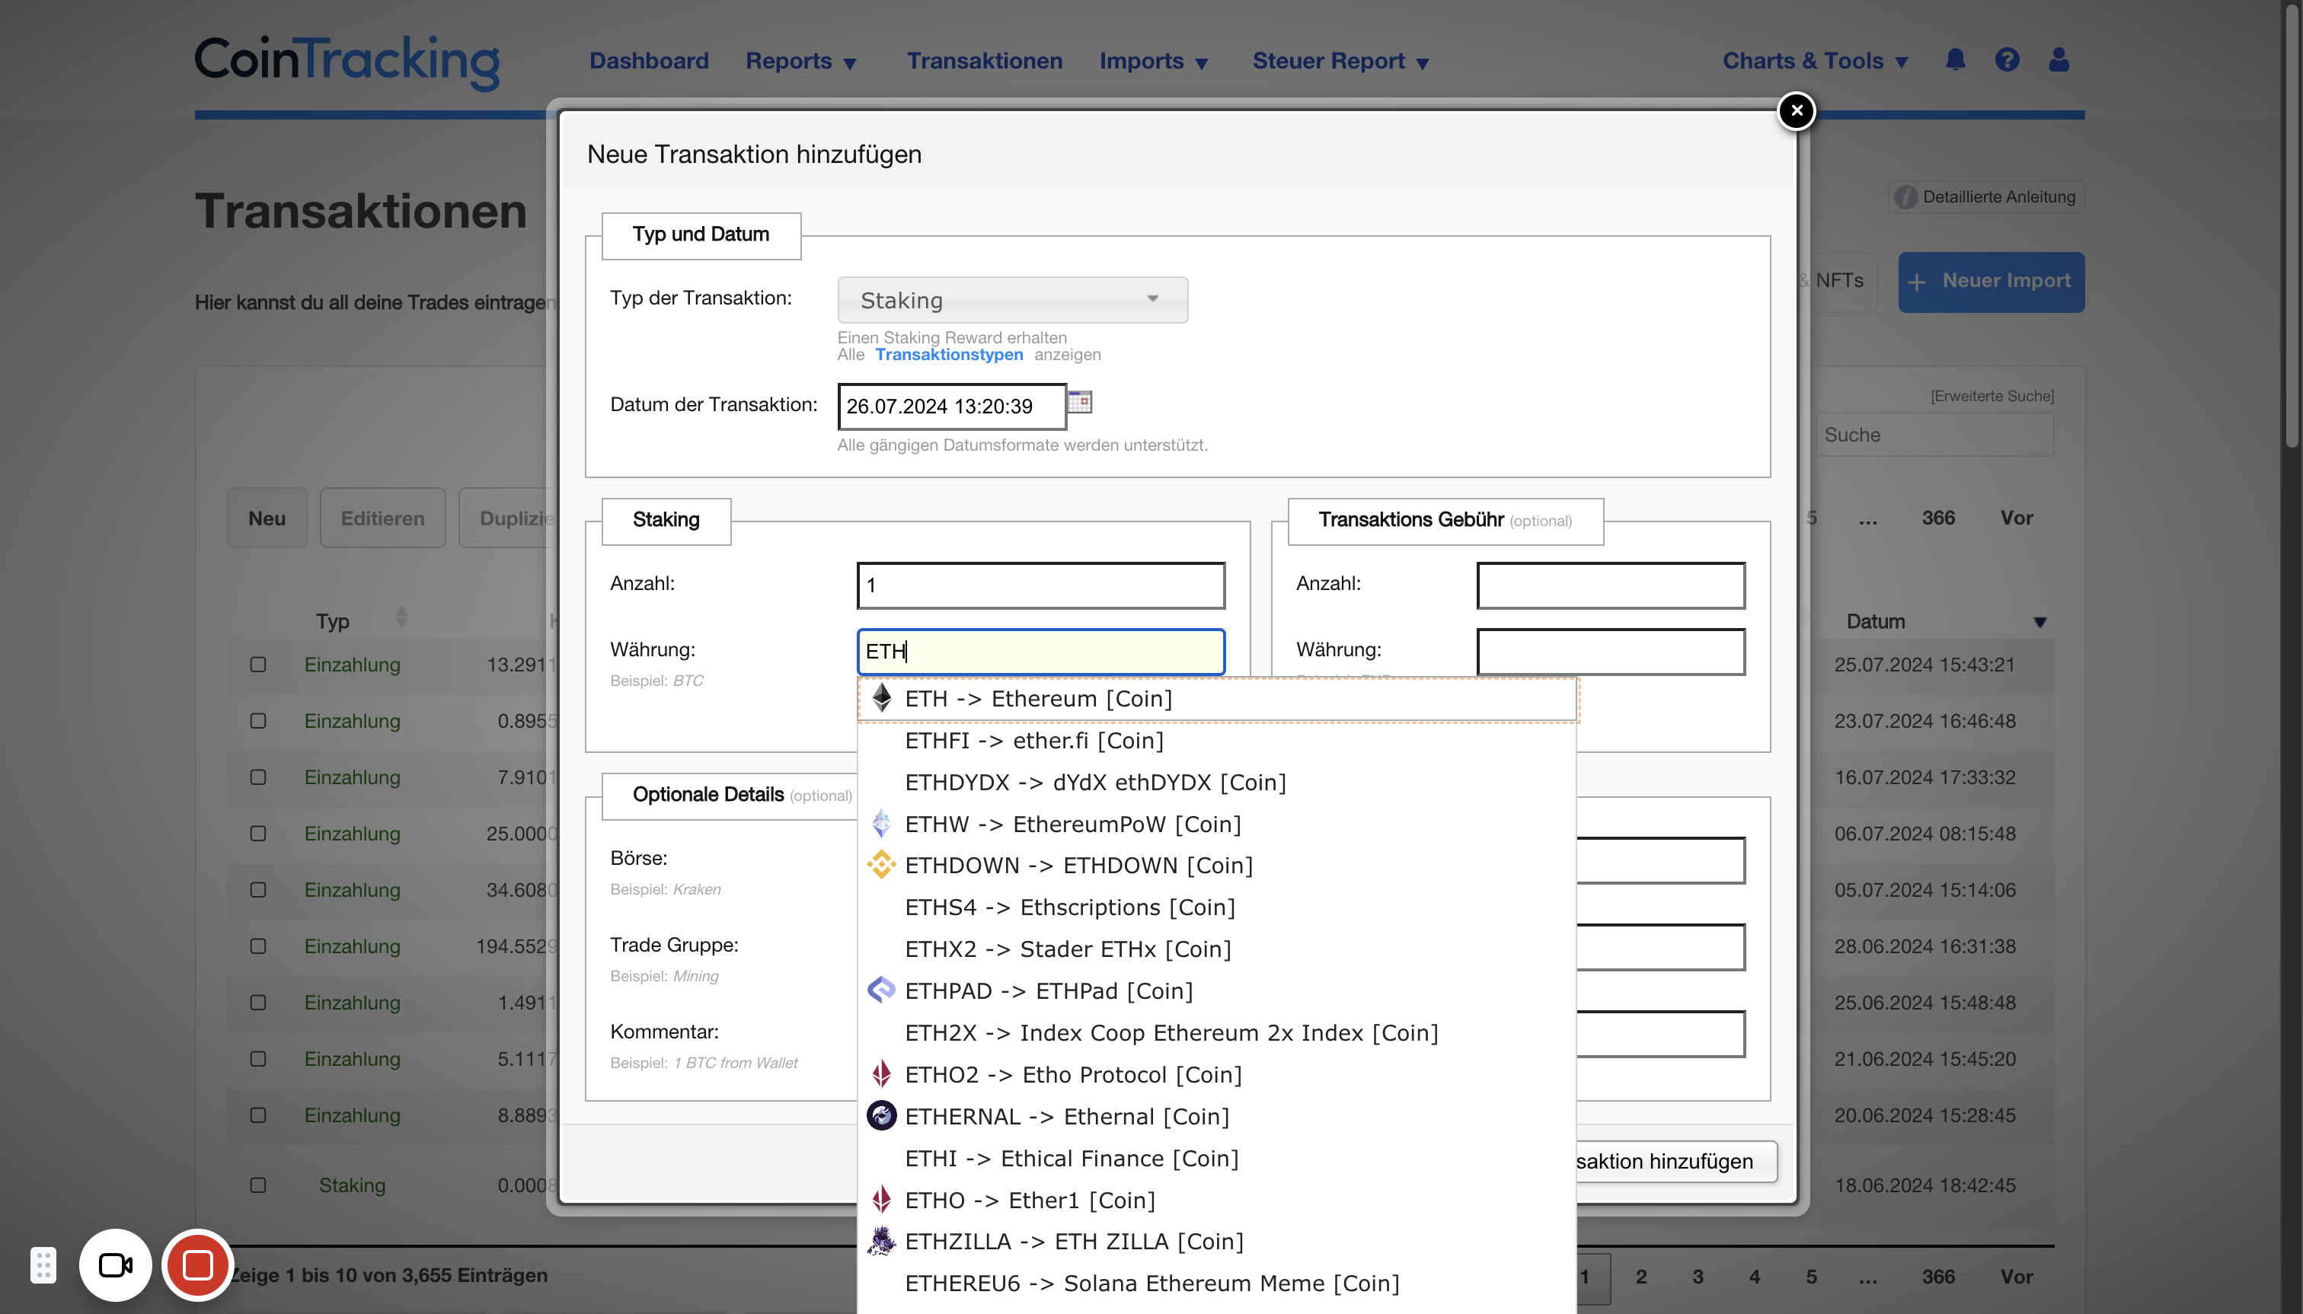The height and width of the screenshot is (1314, 2303).
Task: Click the Neuer Import button
Action: [1991, 282]
